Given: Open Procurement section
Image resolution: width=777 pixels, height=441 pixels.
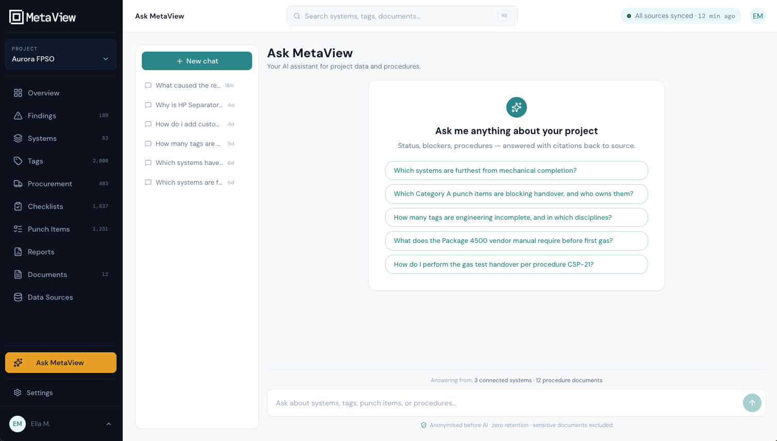Looking at the screenshot, I should (x=61, y=184).
